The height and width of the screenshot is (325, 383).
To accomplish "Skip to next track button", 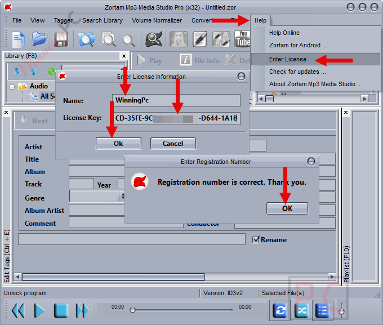I will tap(82, 310).
